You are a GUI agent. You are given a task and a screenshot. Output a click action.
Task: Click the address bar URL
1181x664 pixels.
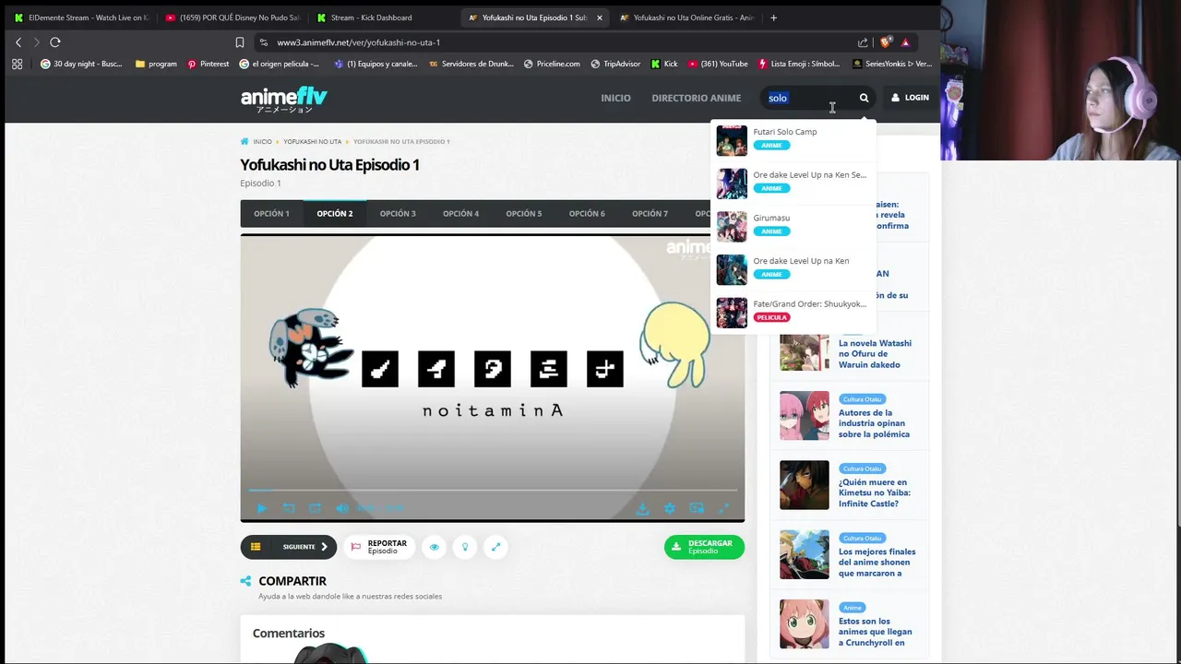[x=358, y=42]
